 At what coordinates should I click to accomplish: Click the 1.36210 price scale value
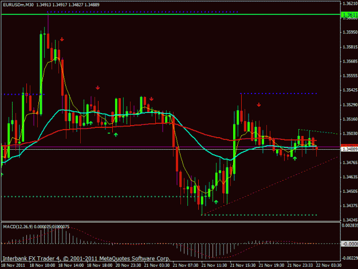(350, 3)
